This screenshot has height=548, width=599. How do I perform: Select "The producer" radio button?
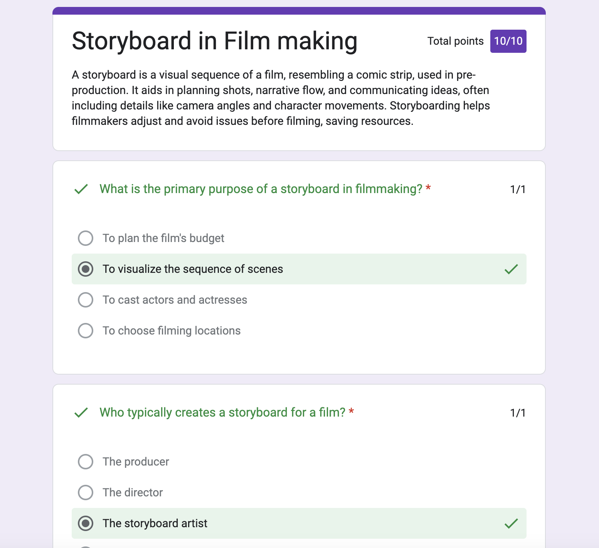point(86,462)
